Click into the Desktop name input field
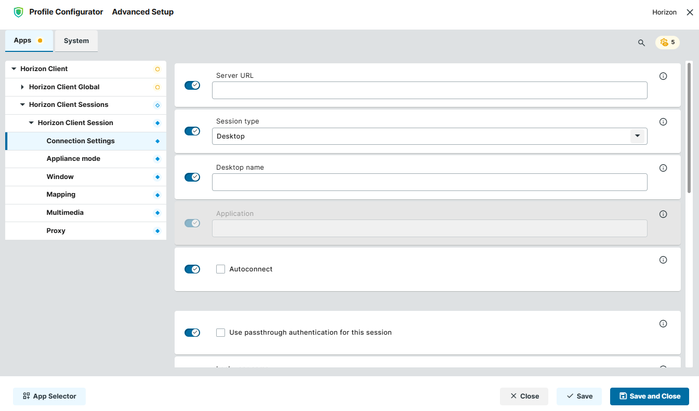This screenshot has width=699, height=411. 430,182
